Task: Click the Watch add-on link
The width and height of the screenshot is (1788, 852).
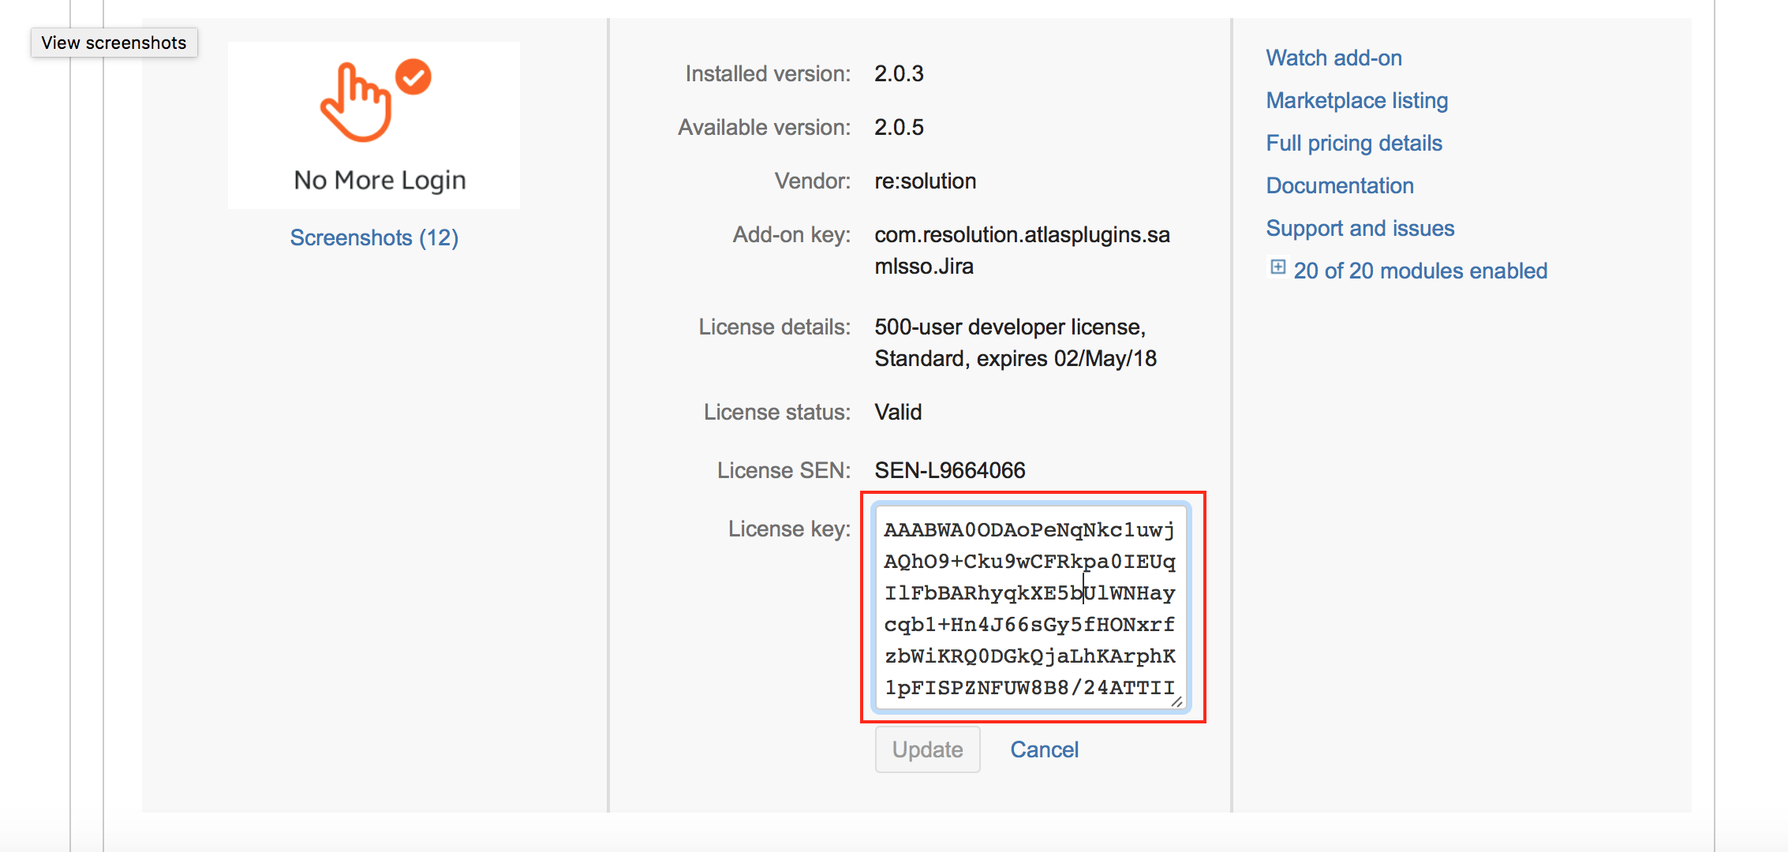Action: [x=1334, y=58]
